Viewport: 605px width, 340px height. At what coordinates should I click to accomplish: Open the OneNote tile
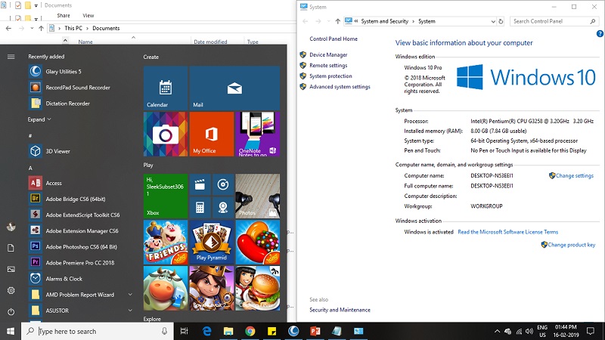tap(258, 134)
